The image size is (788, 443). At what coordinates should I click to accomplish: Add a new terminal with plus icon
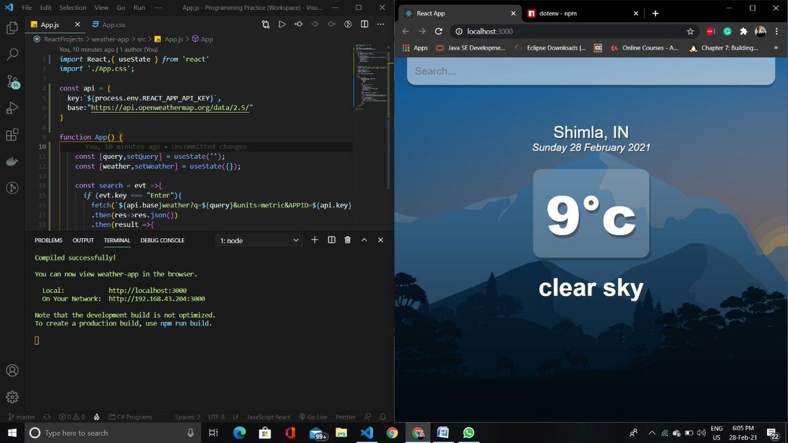(x=315, y=240)
